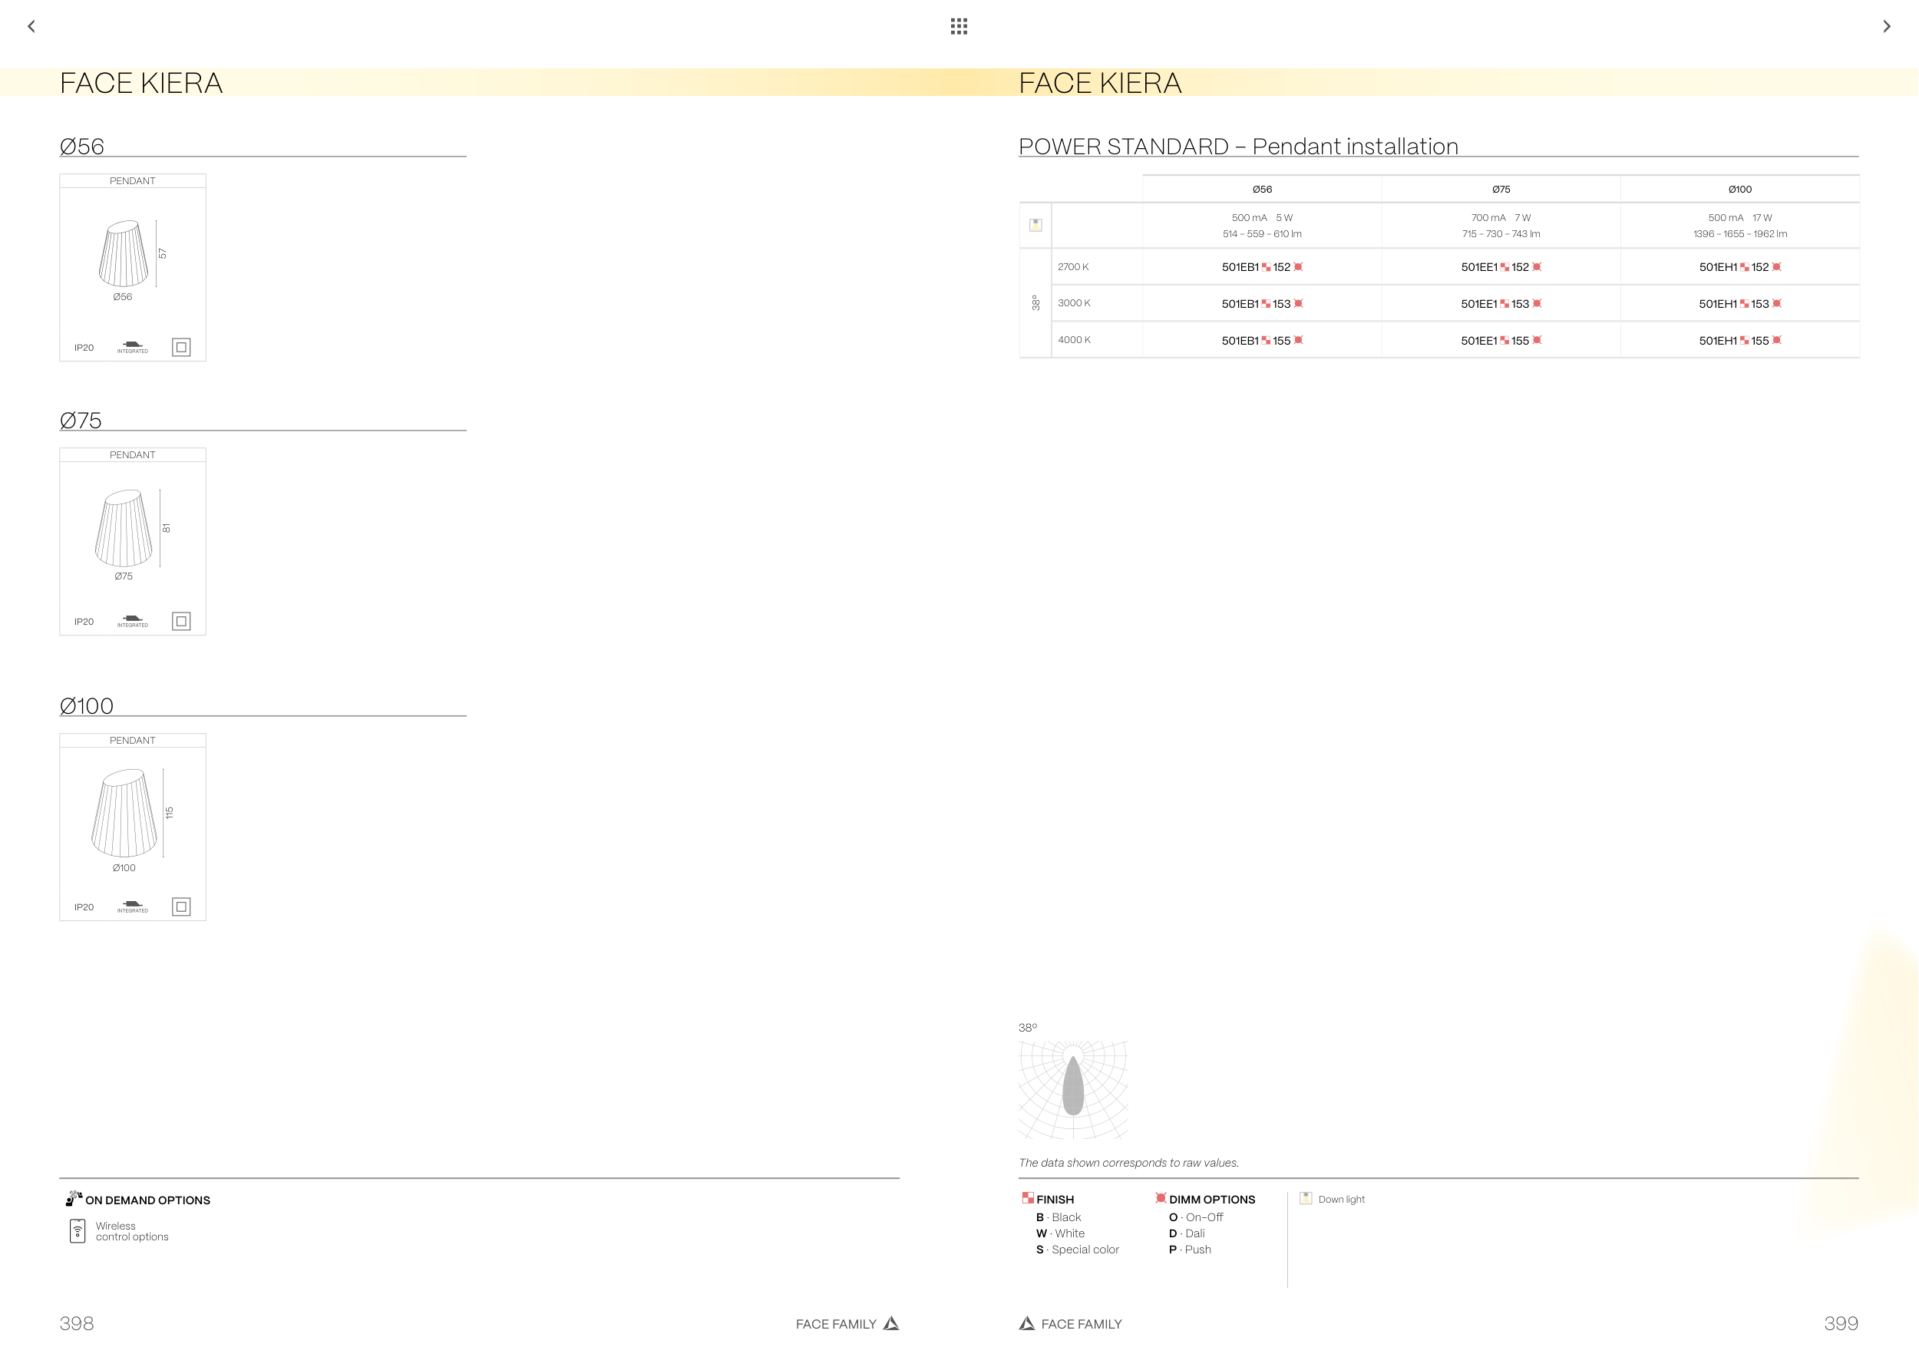This screenshot has height=1357, width=1919.
Task: Select product code 501EH1 155 at 4000 K
Action: click(1740, 341)
